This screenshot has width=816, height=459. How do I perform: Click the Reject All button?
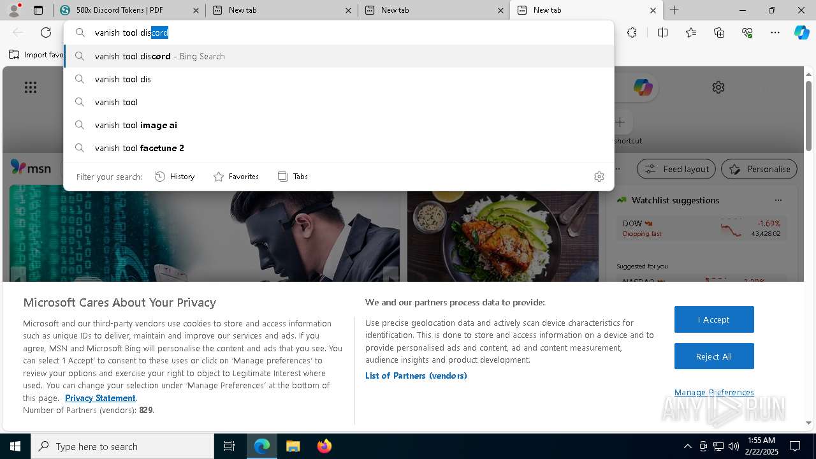[714, 356]
